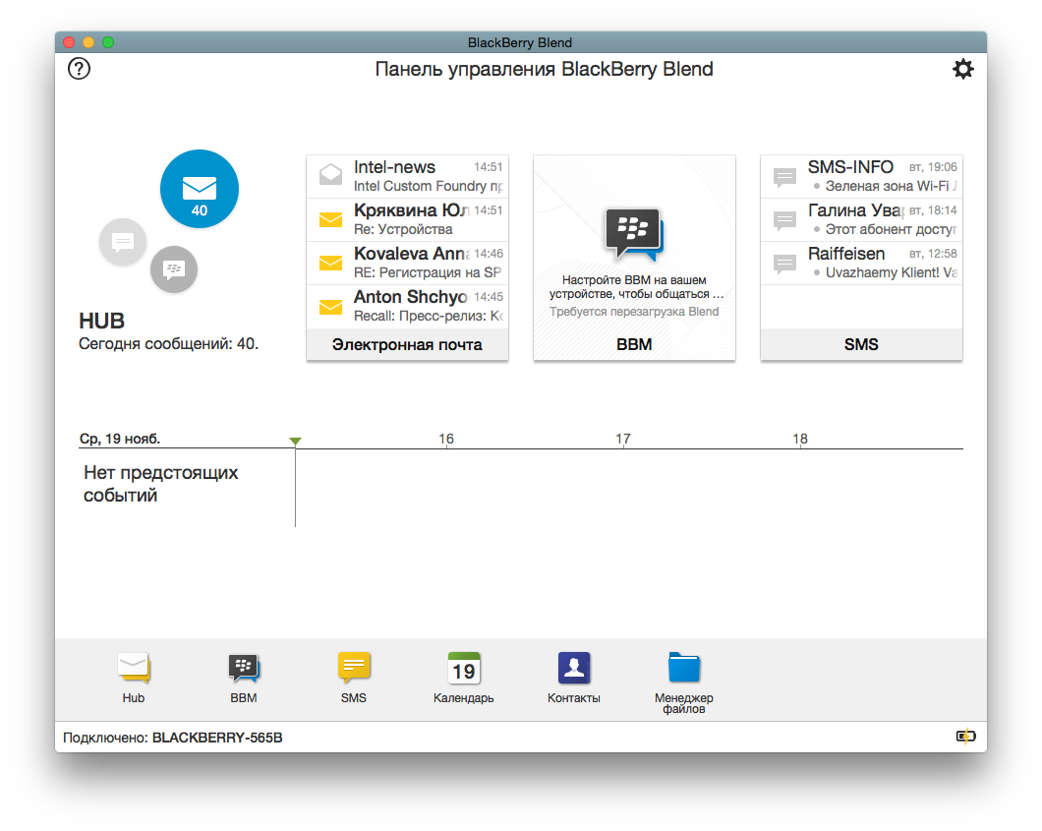Click the yellow envelope icon beside Кряквина
Screen dimensions: 1042x831
[x=330, y=219]
